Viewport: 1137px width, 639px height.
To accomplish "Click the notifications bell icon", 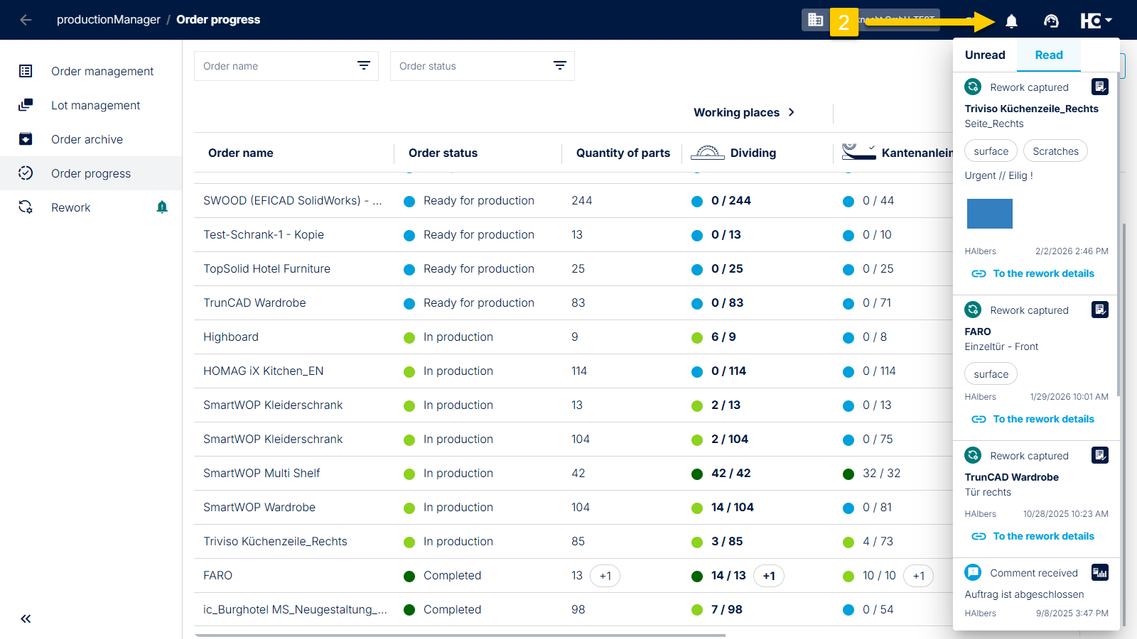I will click(x=1011, y=21).
